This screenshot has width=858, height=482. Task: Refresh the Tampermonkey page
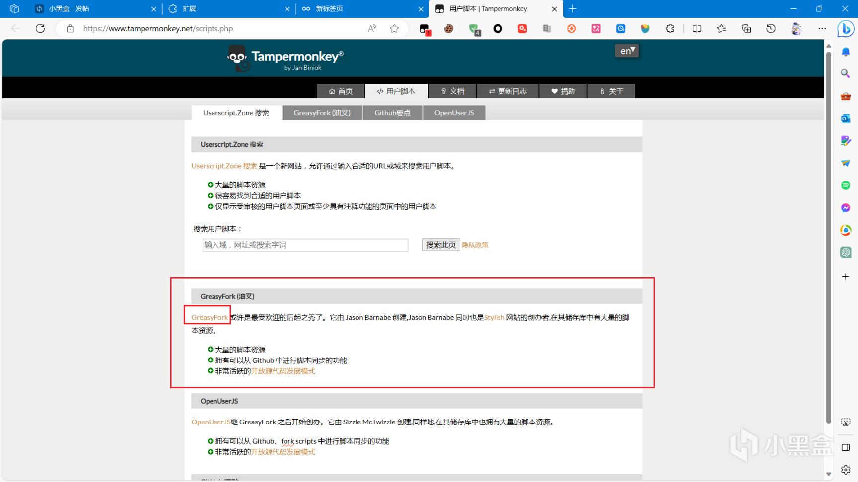(x=40, y=29)
